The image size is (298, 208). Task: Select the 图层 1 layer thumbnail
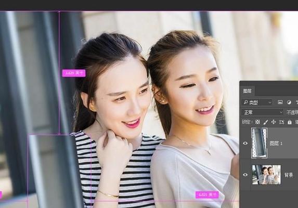[259, 143]
